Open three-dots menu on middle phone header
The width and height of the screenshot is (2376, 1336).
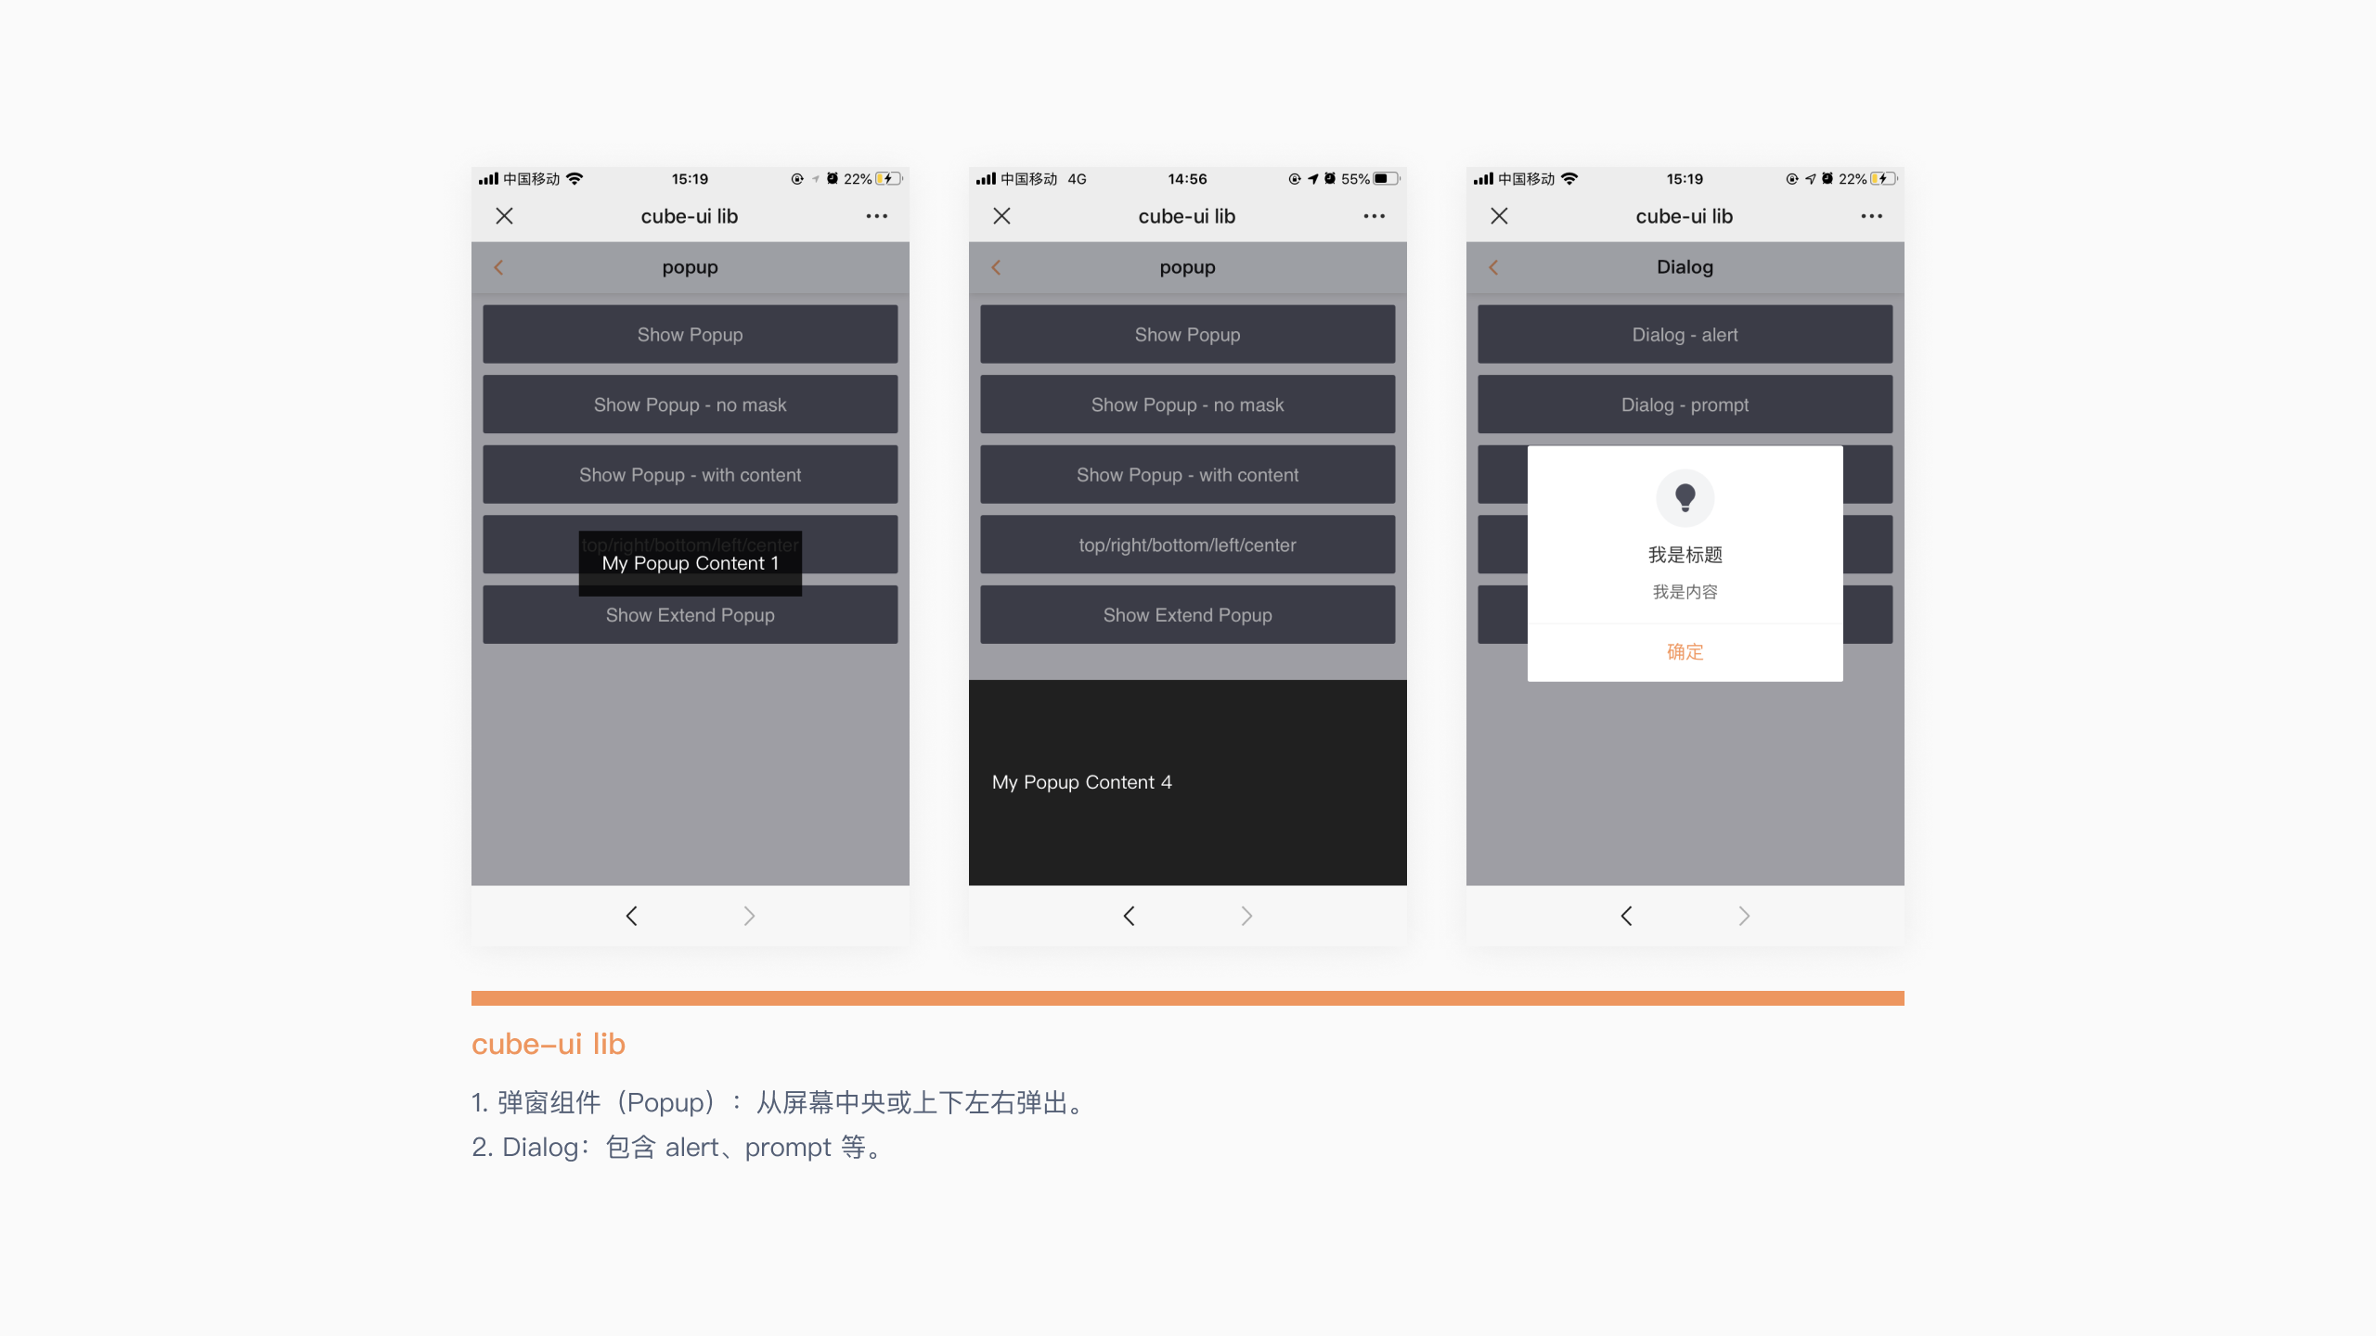tap(1374, 216)
